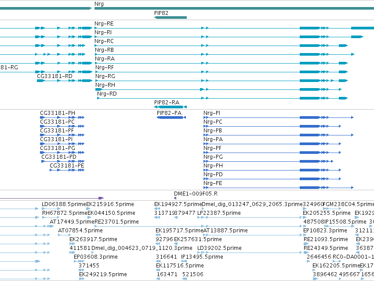Click the RE21093.5prime label
374x281 pixels.
click(326, 240)
